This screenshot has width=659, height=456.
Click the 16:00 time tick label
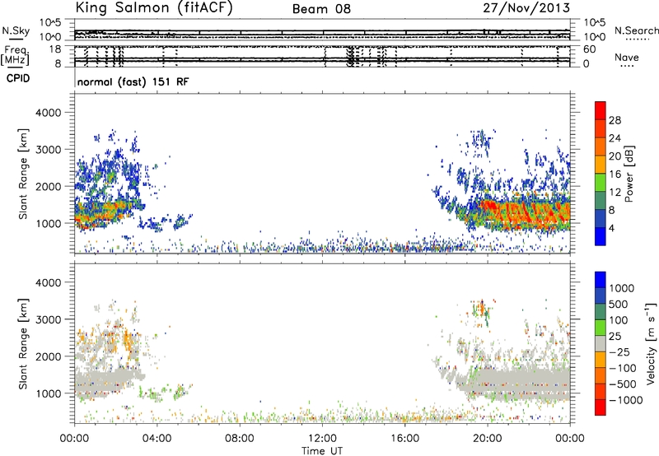pos(404,439)
